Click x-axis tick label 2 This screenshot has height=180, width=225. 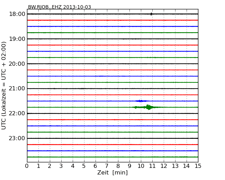click(x=50, y=166)
